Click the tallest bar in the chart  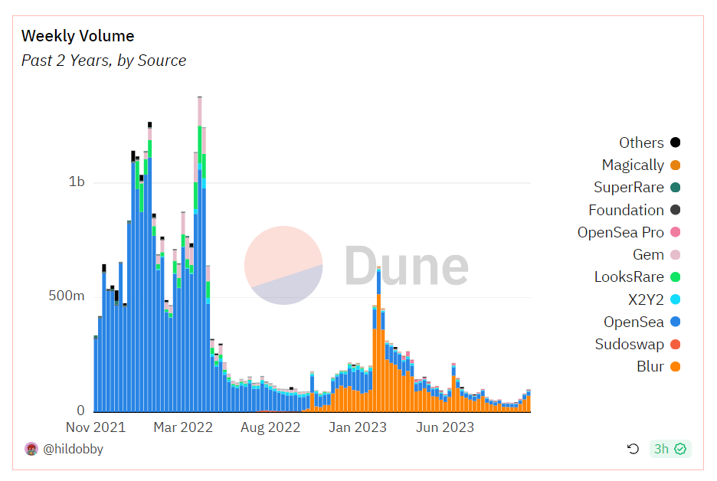tap(200, 254)
